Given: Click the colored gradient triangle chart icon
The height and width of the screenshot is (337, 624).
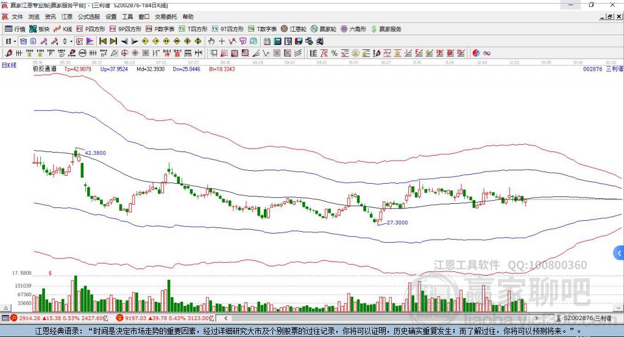Looking at the screenshot, I should [x=90, y=41].
